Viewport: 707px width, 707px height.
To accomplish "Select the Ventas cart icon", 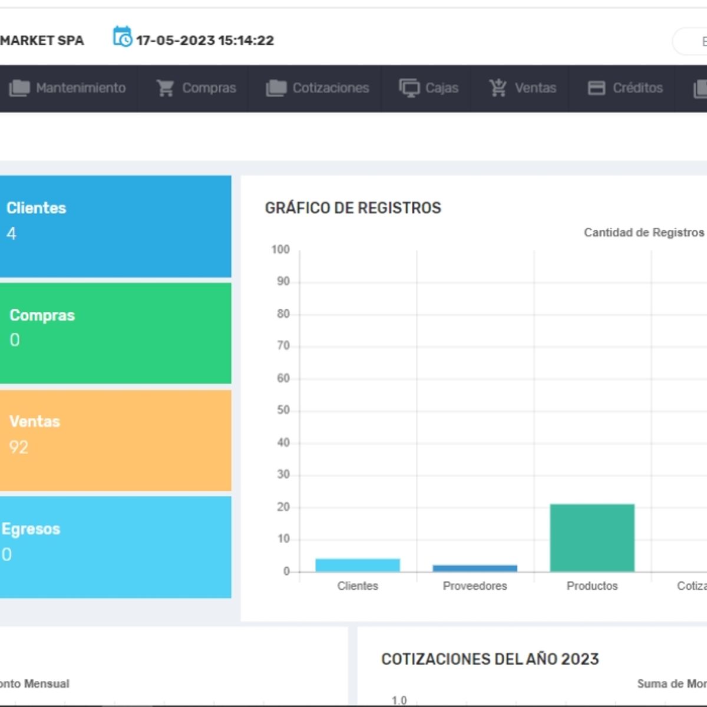I will click(x=498, y=87).
